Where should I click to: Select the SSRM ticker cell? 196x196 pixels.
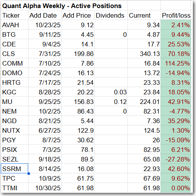coord(15,169)
